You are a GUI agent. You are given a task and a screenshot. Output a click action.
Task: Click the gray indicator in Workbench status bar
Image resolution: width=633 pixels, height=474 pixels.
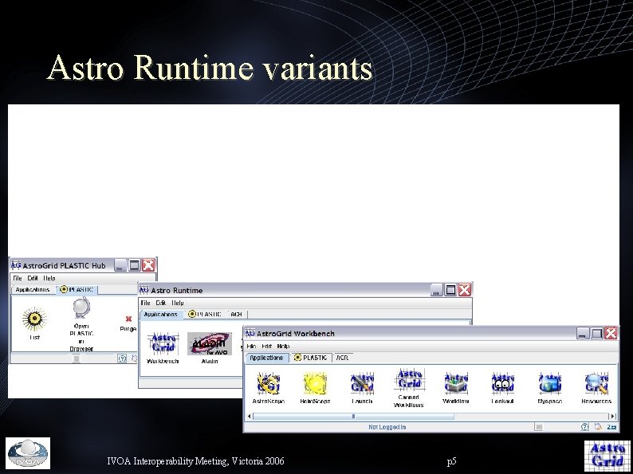[x=539, y=427]
